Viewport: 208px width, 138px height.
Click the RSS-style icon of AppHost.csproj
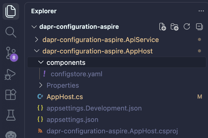[x=40, y=131]
